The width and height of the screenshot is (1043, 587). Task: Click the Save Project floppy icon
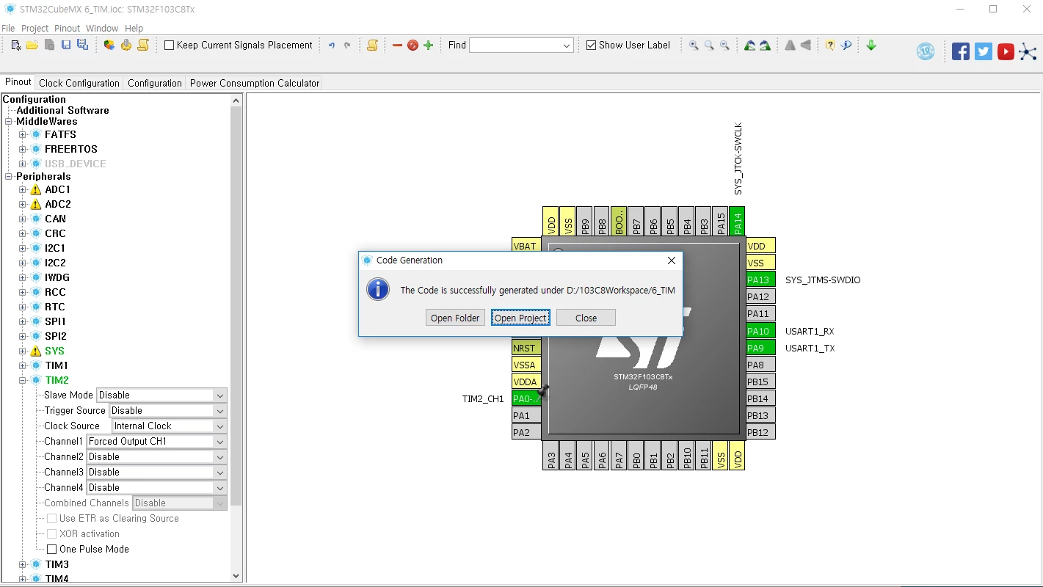point(66,45)
